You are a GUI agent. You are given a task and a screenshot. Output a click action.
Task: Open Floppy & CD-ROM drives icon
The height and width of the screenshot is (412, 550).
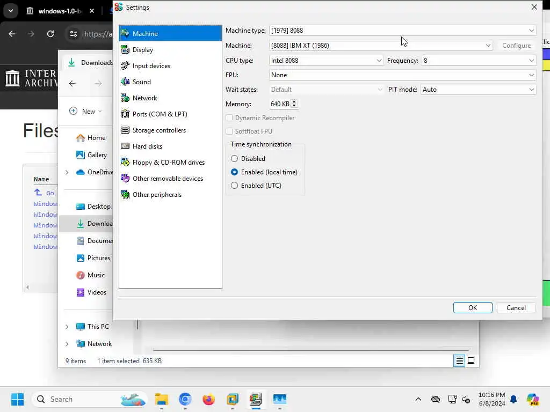[x=125, y=162]
